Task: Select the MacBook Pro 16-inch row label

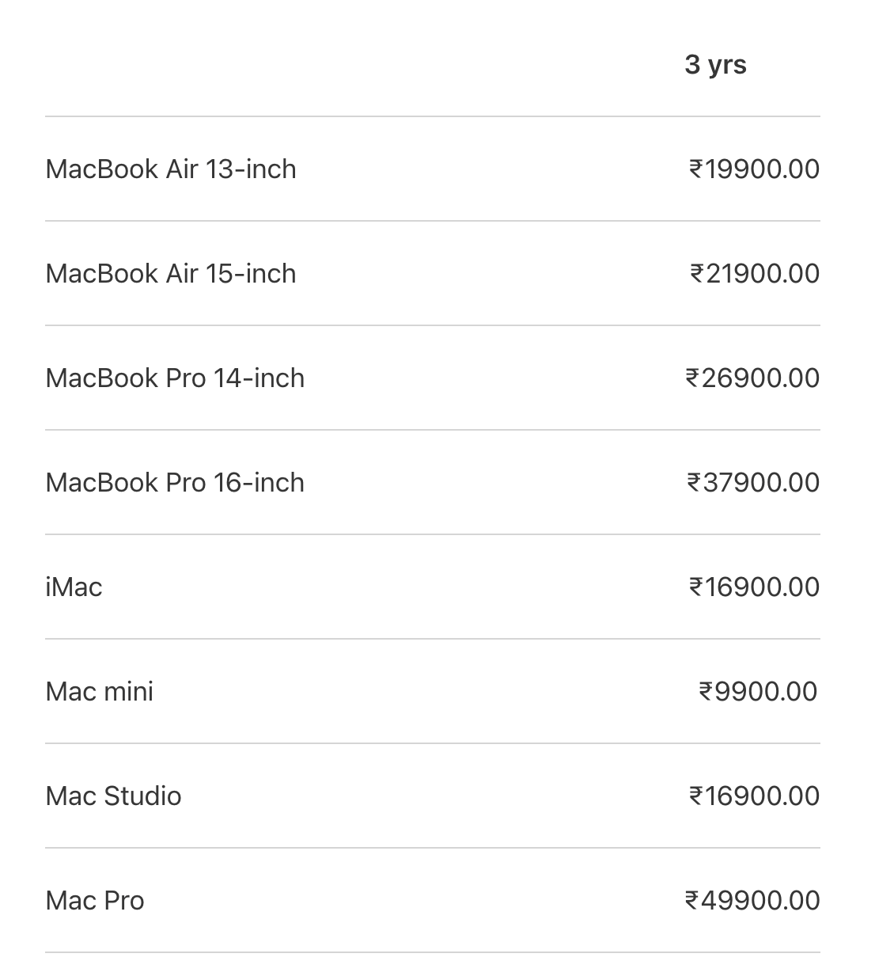Action: coord(175,482)
